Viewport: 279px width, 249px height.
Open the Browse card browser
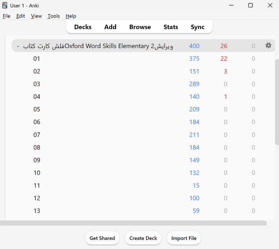point(140,27)
